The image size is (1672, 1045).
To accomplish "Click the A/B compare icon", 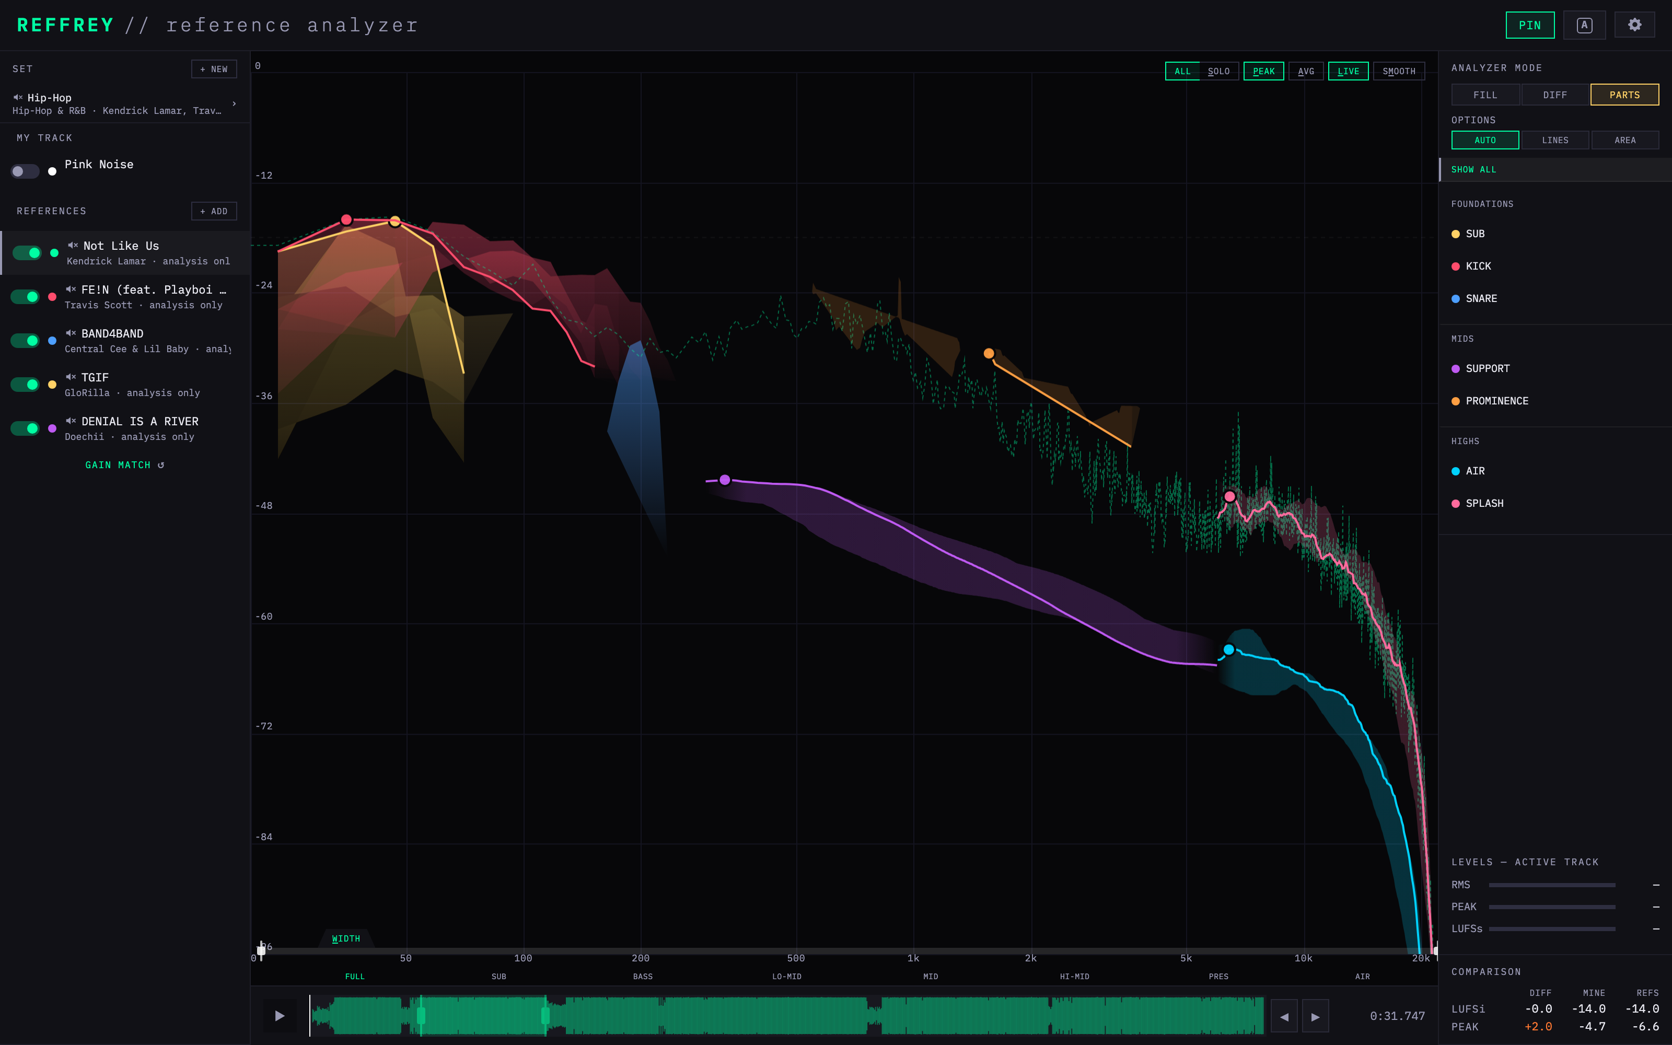I will pos(1584,25).
